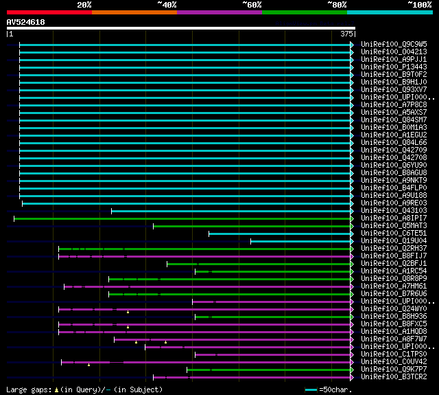Click the cyan ~100% legend segment
The height and width of the screenshot is (395, 439).
(390, 12)
